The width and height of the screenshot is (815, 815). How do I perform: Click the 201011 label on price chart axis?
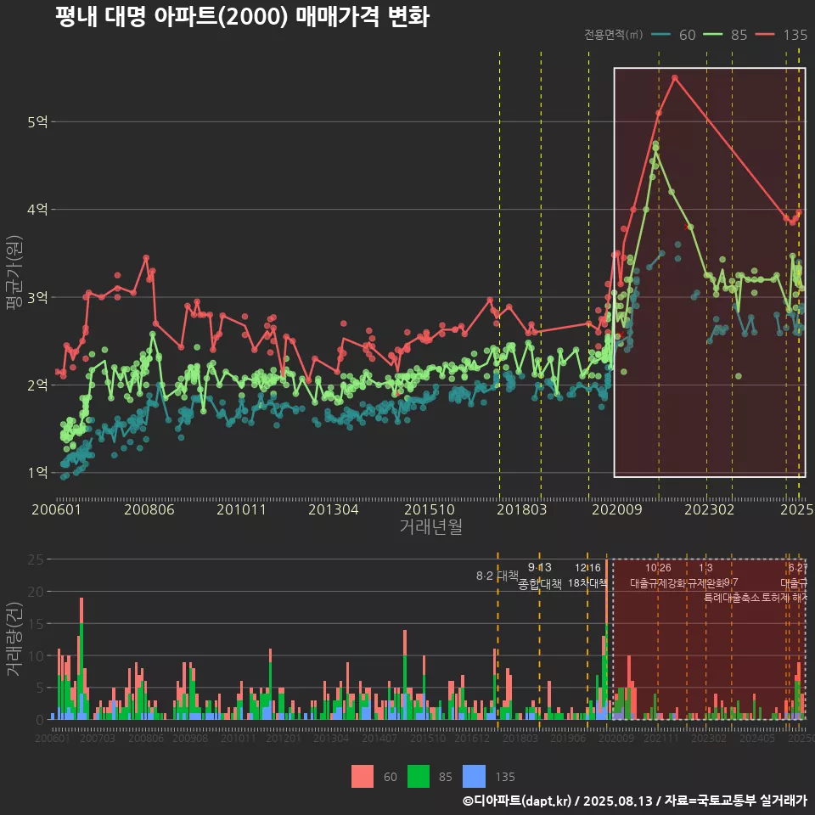tap(241, 509)
